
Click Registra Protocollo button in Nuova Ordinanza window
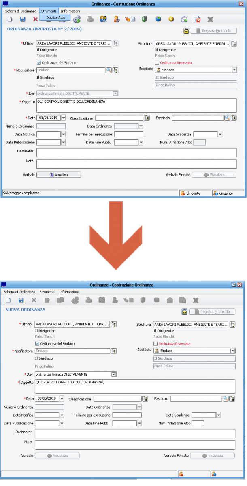[x=212, y=311]
